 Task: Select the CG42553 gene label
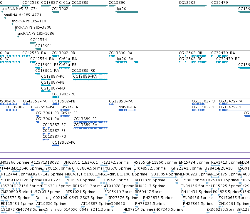(31, 3)
